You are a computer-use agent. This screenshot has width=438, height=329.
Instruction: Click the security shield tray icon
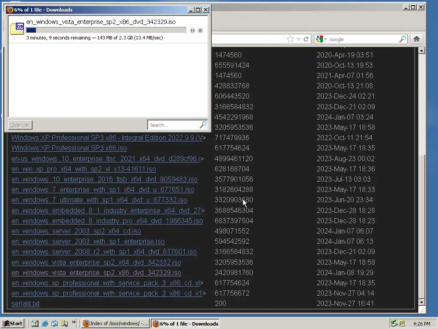pos(402,324)
